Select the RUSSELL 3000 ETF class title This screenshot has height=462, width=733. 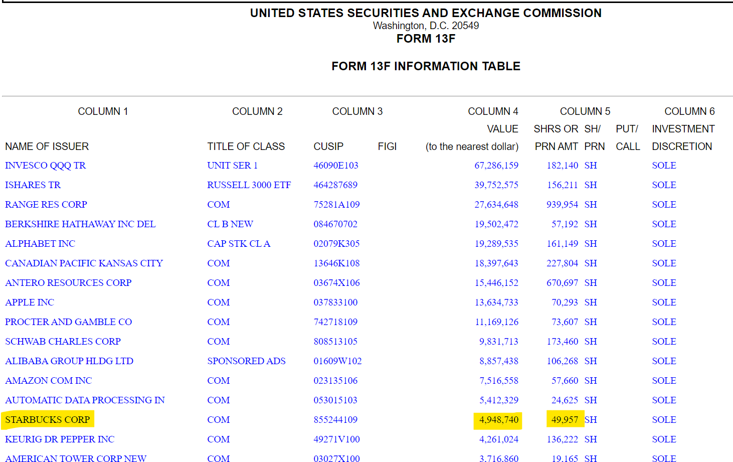point(249,185)
